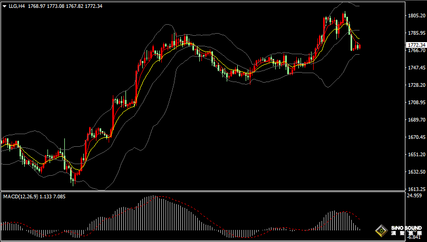Viewport: 427px width, 242px height.
Task: Click the open price 1768.97 in header
Action: tap(36, 6)
